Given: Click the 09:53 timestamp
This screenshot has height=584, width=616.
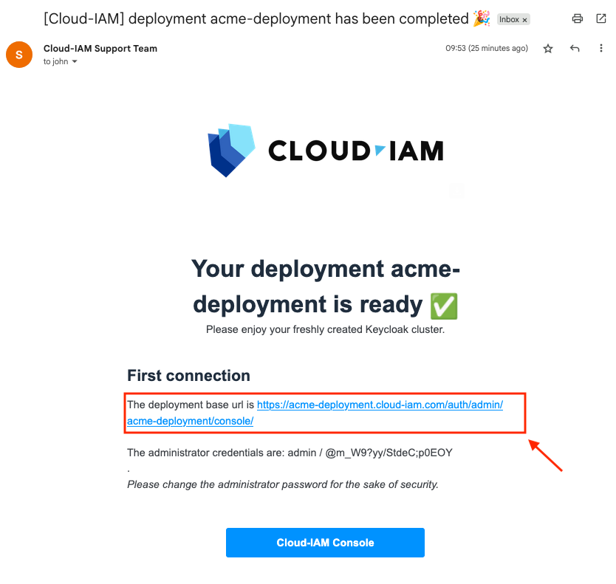Looking at the screenshot, I should 486,49.
